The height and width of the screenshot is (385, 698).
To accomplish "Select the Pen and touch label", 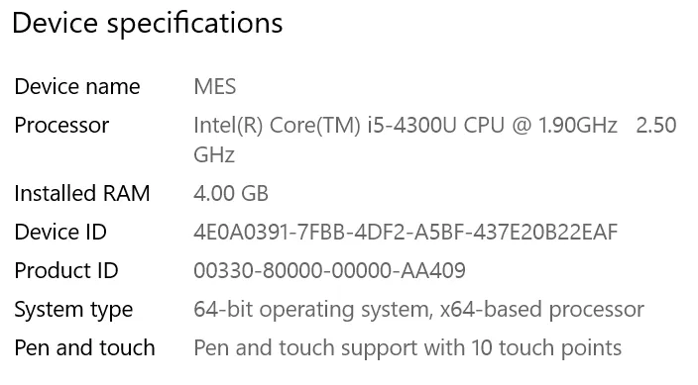I will pos(84,347).
